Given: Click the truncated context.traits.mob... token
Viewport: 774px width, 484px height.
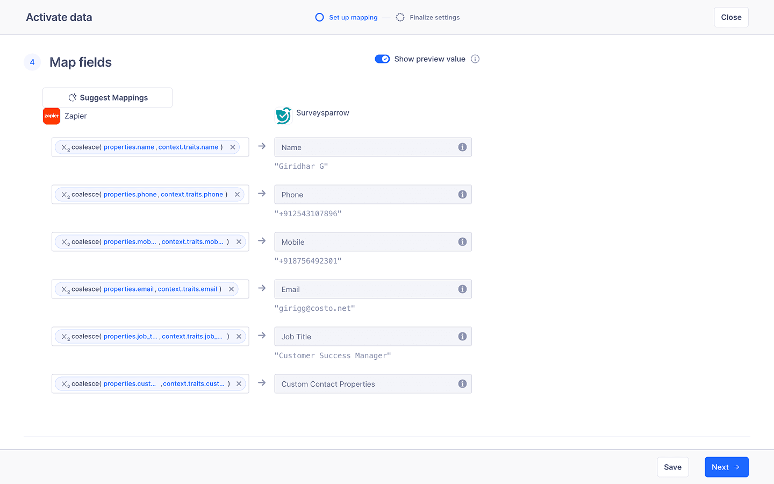Looking at the screenshot, I should pos(192,242).
